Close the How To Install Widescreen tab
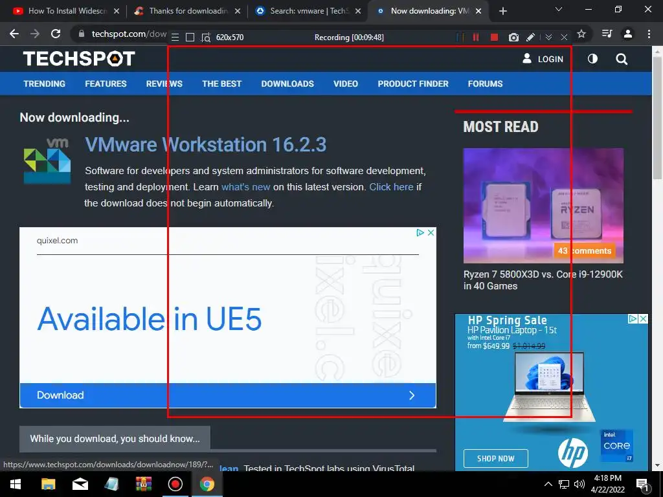The width and height of the screenshot is (663, 497). coord(117,11)
